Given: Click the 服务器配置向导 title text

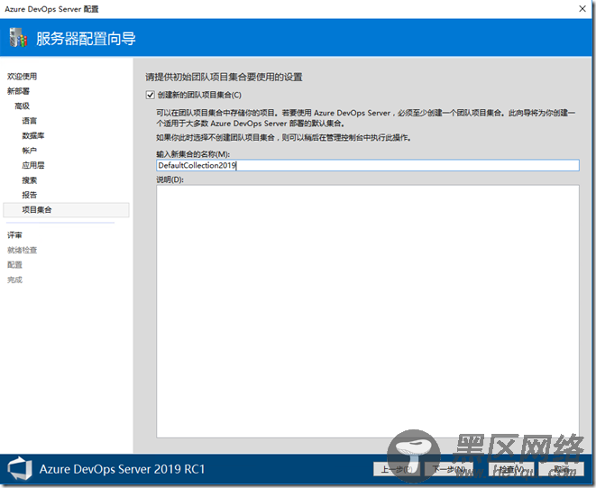Looking at the screenshot, I should (x=86, y=39).
